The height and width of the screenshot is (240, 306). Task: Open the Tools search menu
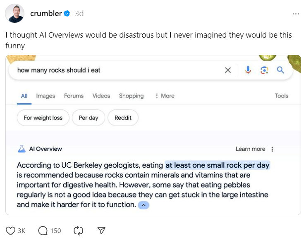tap(282, 96)
